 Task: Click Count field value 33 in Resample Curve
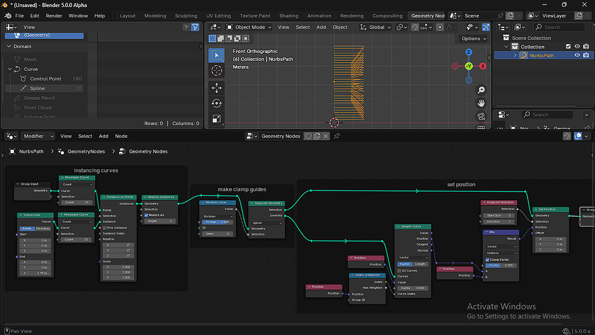tap(77, 203)
